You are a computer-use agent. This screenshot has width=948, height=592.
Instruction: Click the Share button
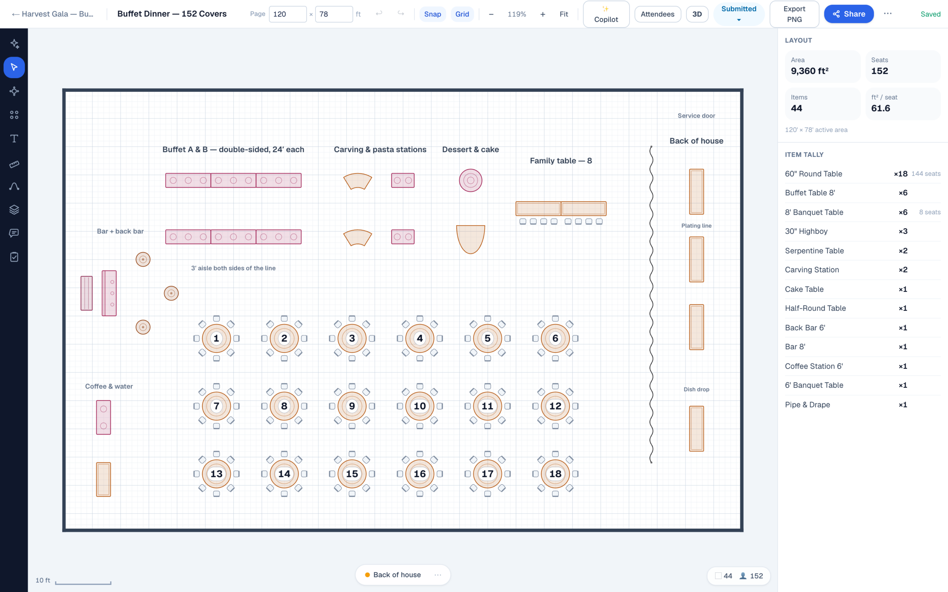coord(848,14)
